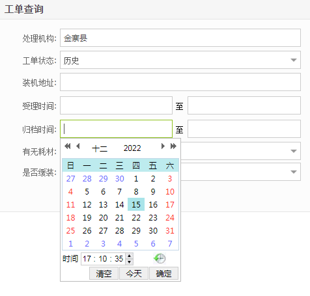Click the 今天 button
The width and height of the screenshot is (310, 296).
pos(134,273)
